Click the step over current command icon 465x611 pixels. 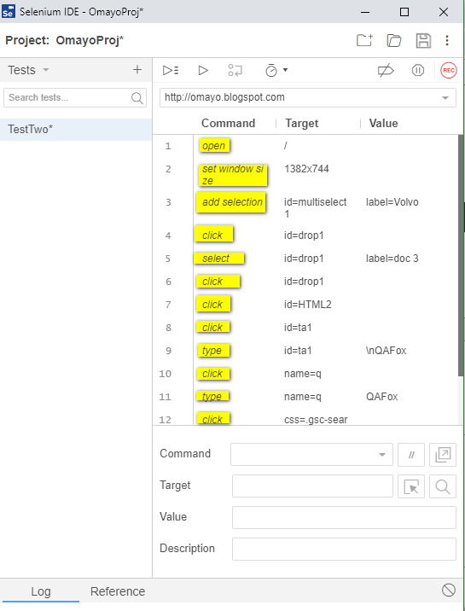(235, 70)
